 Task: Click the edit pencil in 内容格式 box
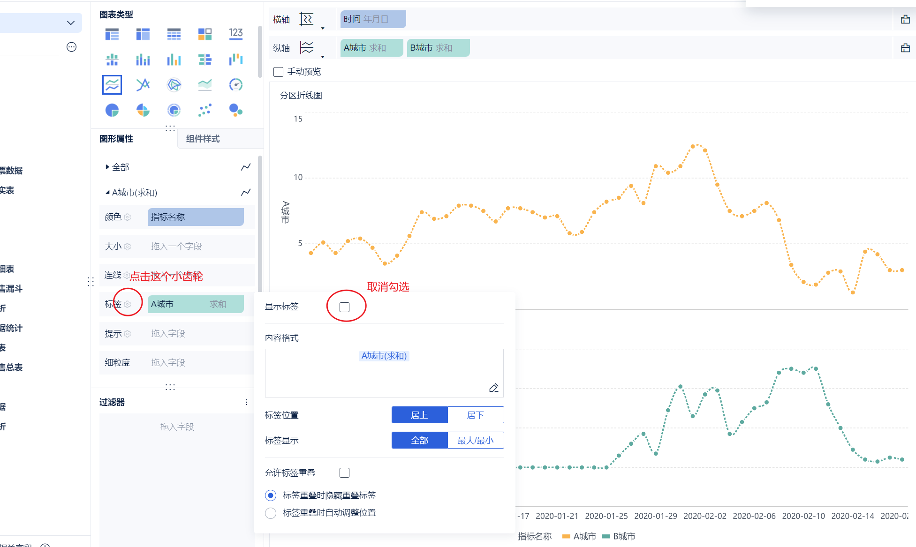[493, 388]
